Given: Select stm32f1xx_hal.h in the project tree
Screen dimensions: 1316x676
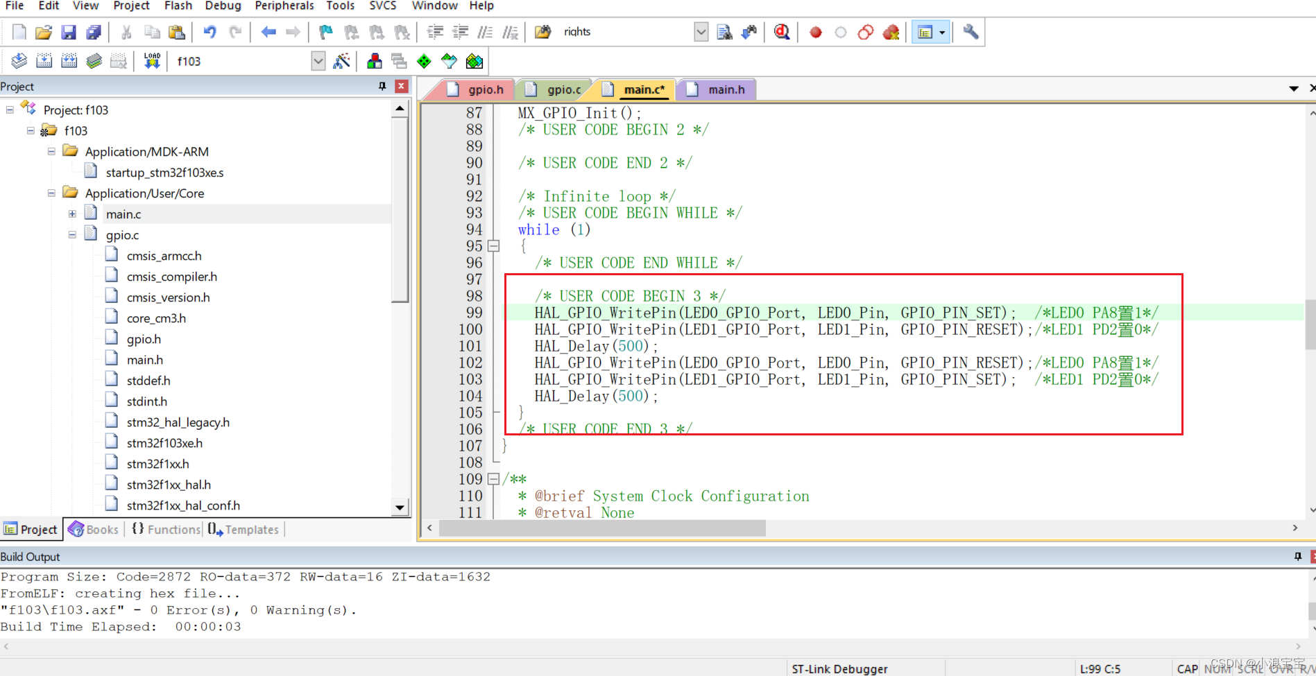Looking at the screenshot, I should [169, 484].
